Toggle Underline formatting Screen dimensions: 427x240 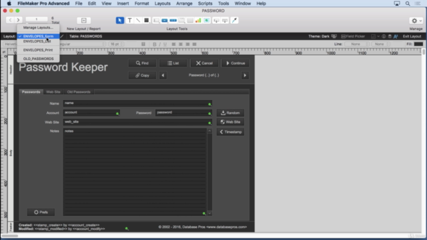pos(165,45)
